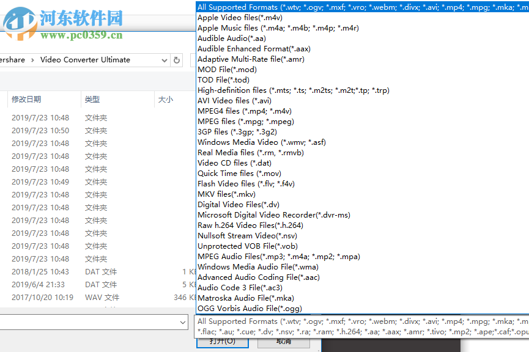Open the address bar history dropdown arrow
The width and height of the screenshot is (529, 352).
tap(163, 60)
